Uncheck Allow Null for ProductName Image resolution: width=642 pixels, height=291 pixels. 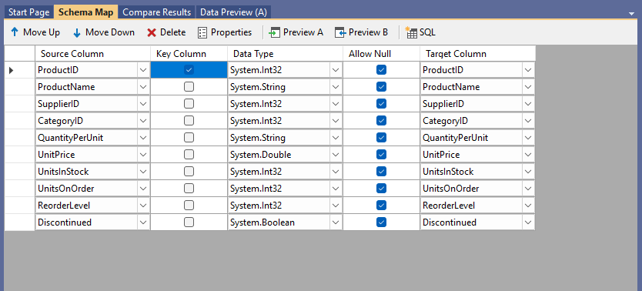tap(381, 87)
